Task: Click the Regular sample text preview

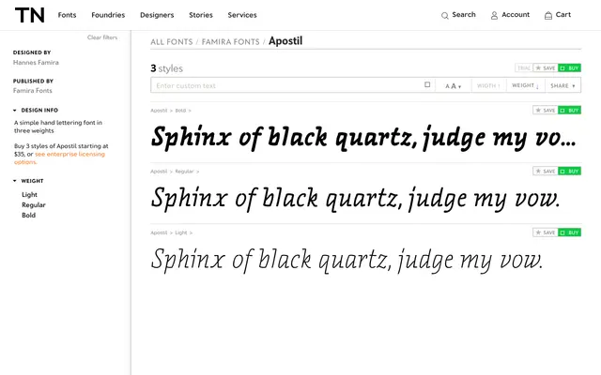Action: pos(356,199)
